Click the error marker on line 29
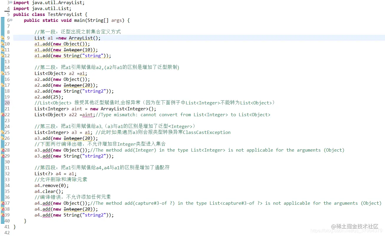This screenshot has height=236, width=385. pyautogui.click(x=3, y=156)
